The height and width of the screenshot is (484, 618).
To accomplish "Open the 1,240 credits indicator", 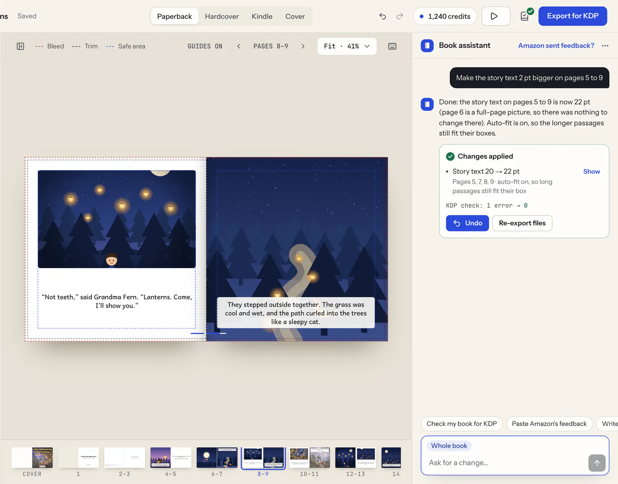I will pos(445,16).
